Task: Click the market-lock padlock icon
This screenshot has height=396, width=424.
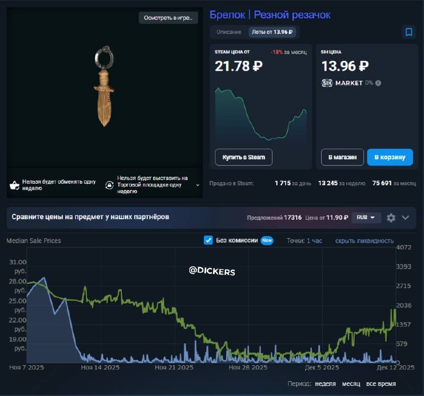Action: [x=109, y=185]
